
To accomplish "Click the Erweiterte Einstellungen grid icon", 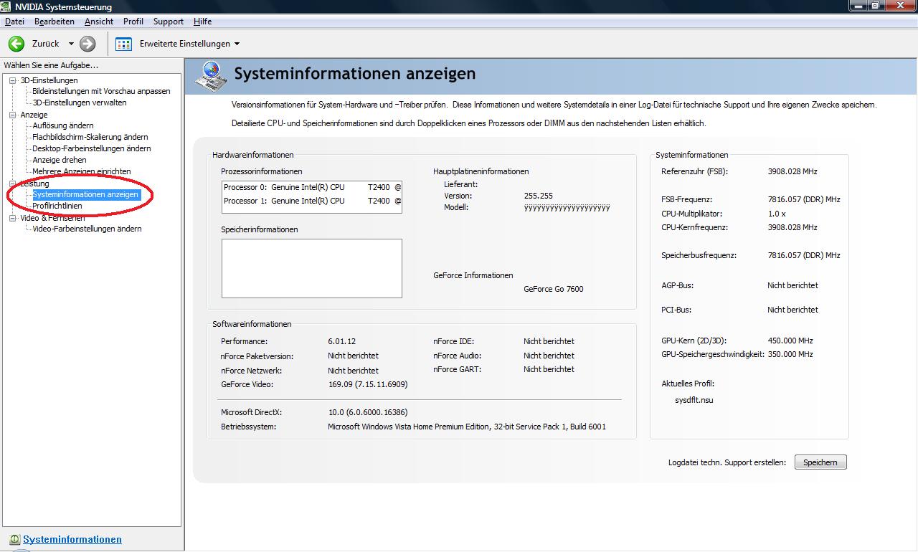I will coord(123,44).
